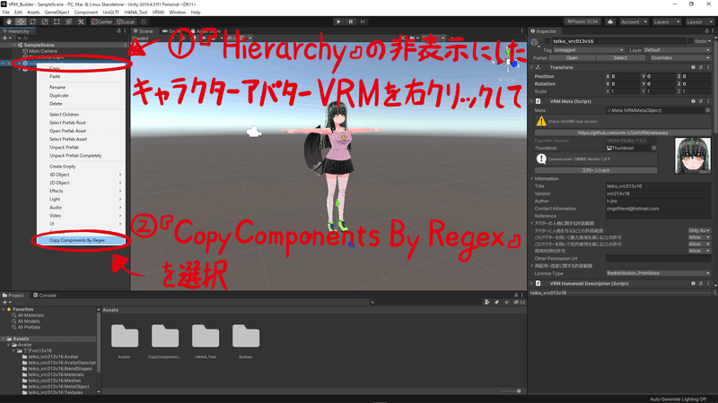The width and height of the screenshot is (718, 403).
Task: Open Transform component help icon
Action: (x=693, y=68)
